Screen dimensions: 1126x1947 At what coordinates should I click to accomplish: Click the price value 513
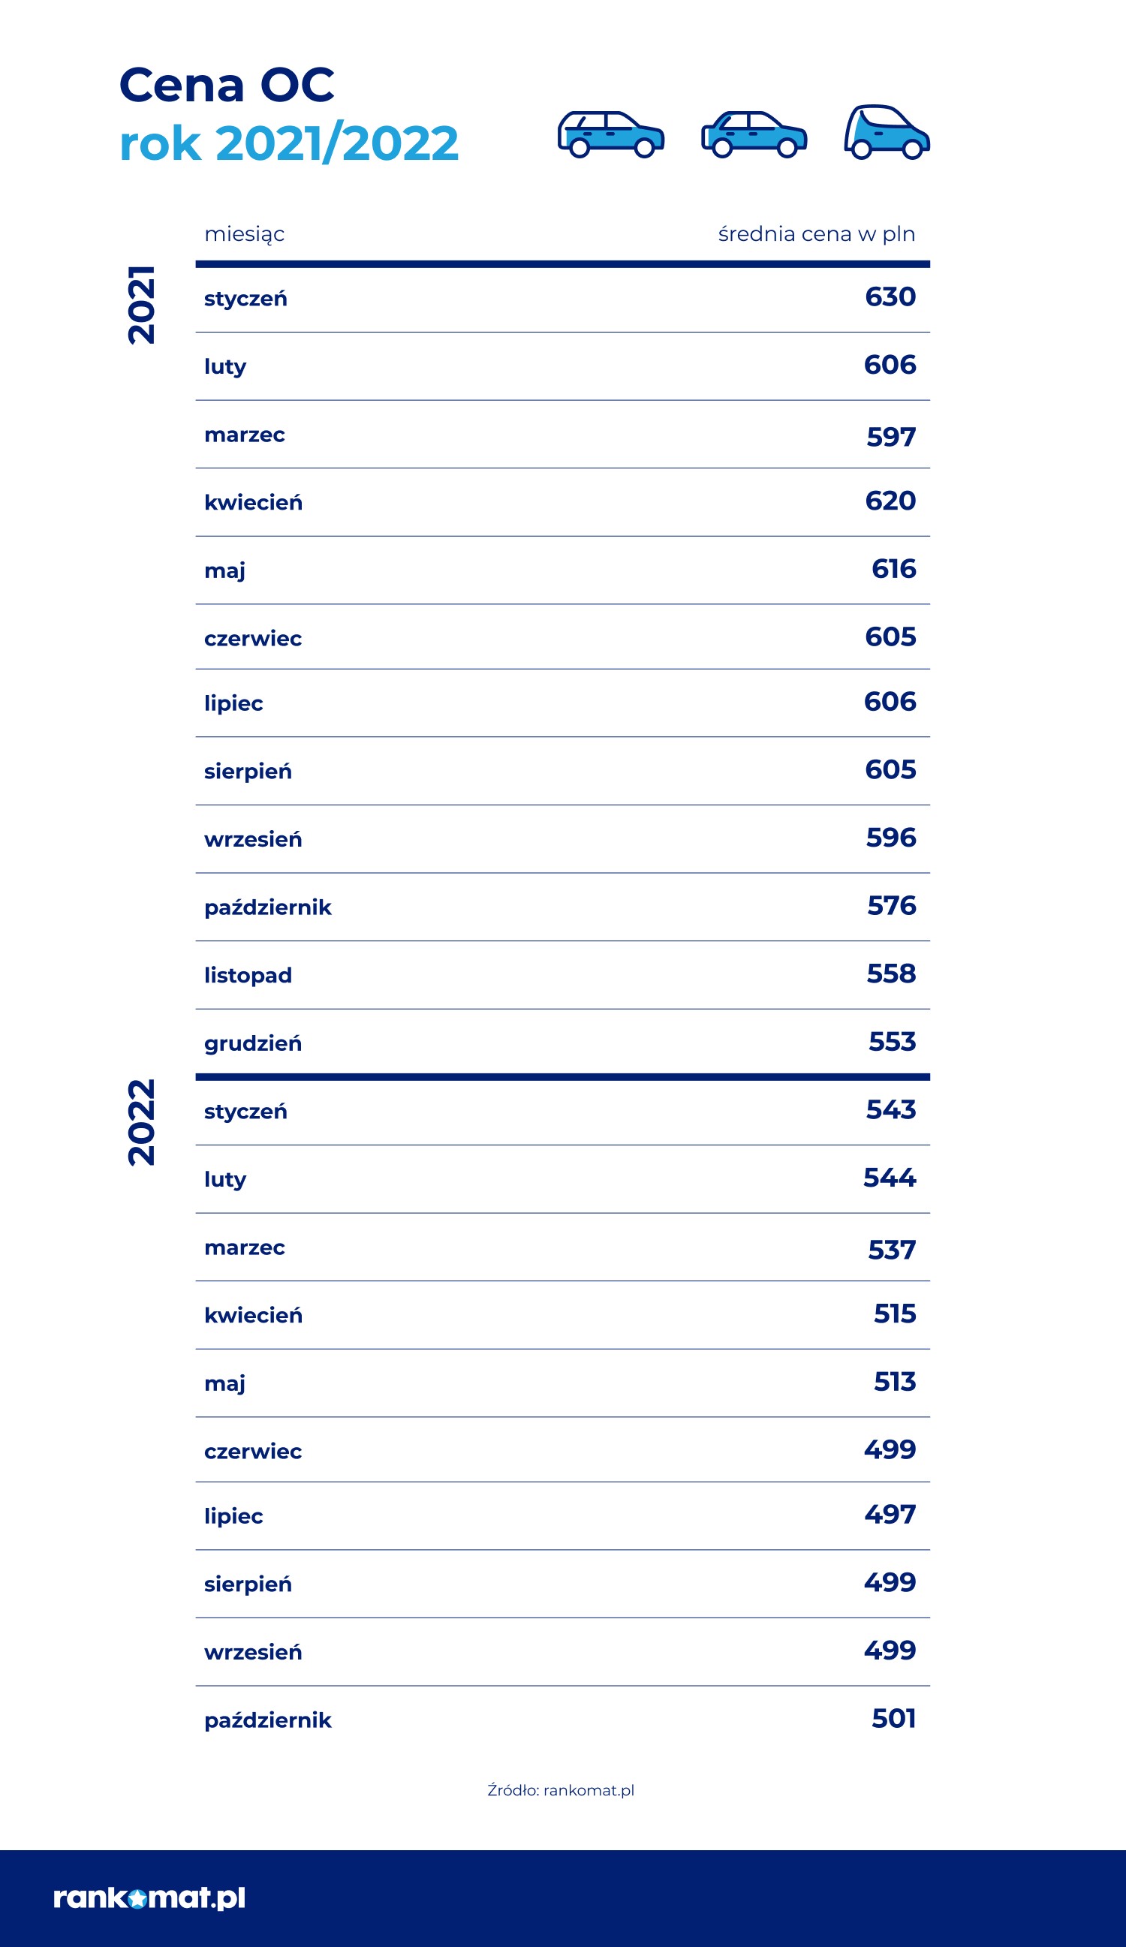coord(894,1382)
